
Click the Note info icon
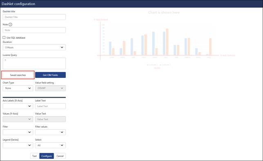coord(10,24)
